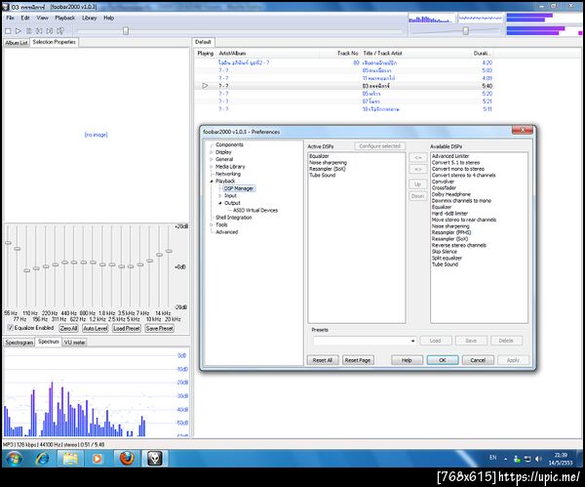Click the Zero All equalizer button

pyautogui.click(x=68, y=328)
